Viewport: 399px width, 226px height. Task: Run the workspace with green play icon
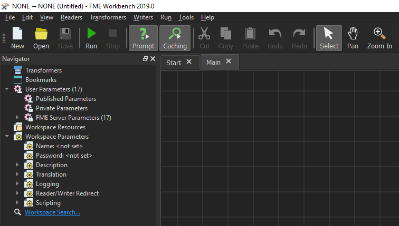[x=91, y=38]
